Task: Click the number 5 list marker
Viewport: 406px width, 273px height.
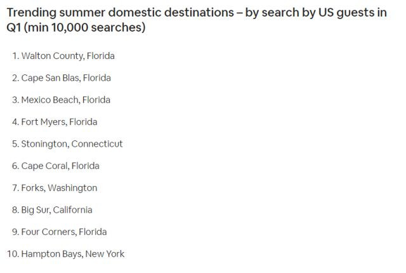Action: click(x=15, y=144)
